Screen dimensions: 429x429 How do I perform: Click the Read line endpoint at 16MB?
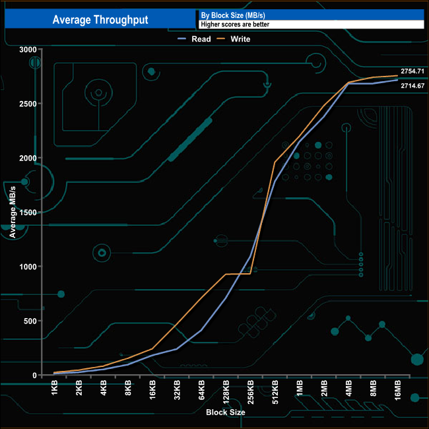click(x=397, y=80)
